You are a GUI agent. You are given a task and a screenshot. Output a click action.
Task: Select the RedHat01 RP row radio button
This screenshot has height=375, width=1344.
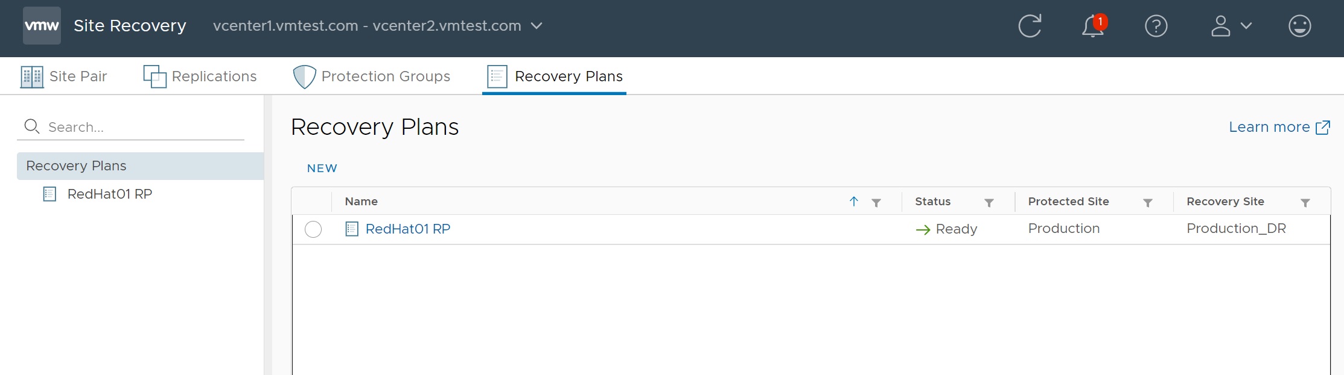(x=313, y=229)
